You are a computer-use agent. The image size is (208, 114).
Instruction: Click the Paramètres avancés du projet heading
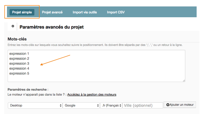[x=52, y=27]
